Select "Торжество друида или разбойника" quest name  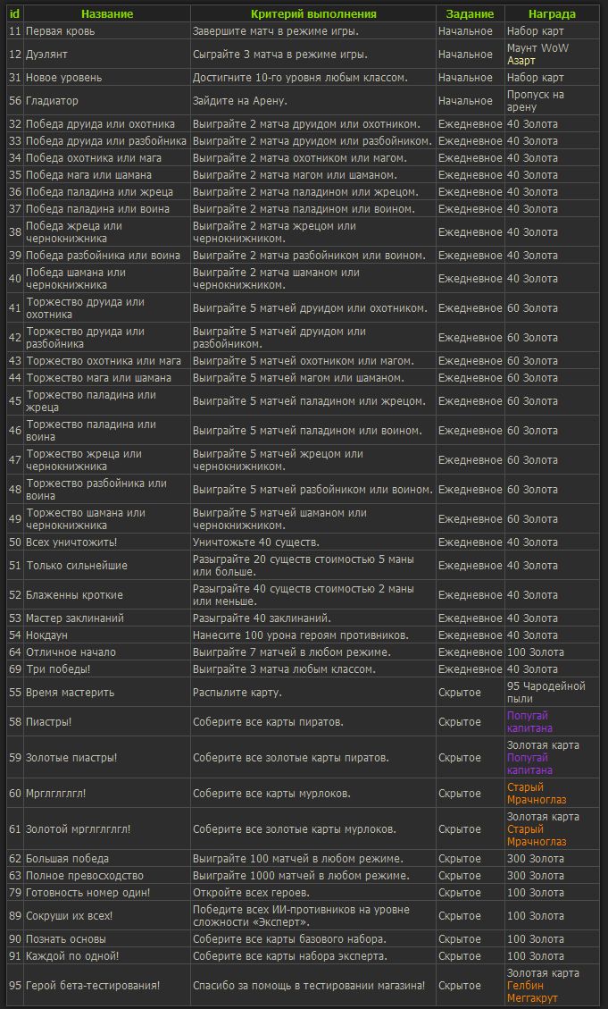click(85, 337)
